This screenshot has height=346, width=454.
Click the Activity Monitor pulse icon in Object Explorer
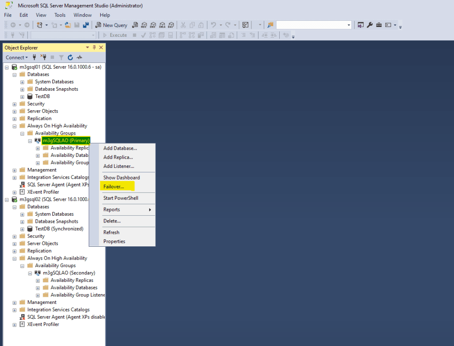(x=79, y=57)
